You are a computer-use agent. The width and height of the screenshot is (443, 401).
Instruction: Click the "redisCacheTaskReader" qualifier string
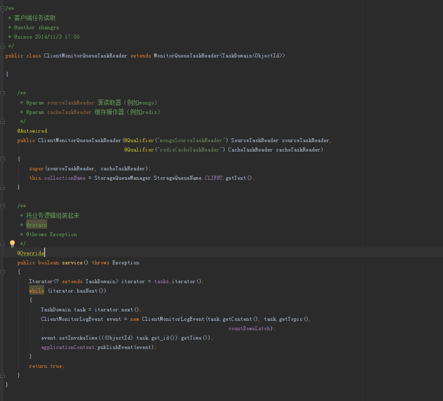click(189, 150)
